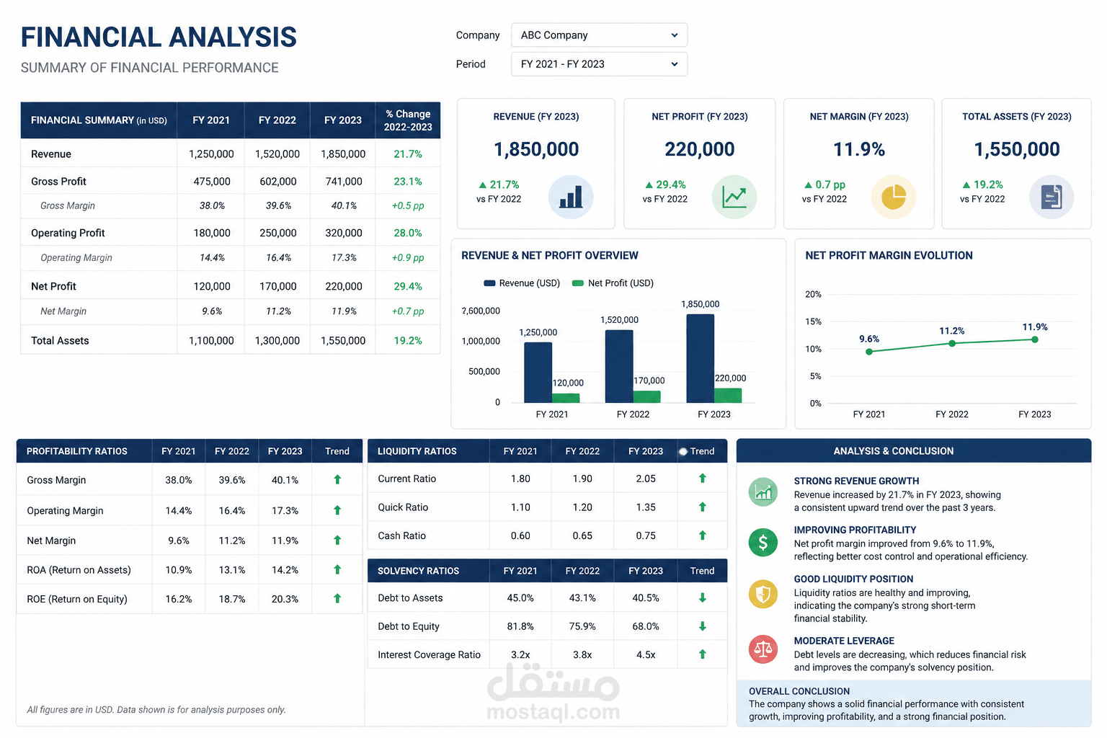Image resolution: width=1107 pixels, height=738 pixels.
Task: Click the 'OVERALL CONCLUSION' heading
Action: tap(799, 691)
